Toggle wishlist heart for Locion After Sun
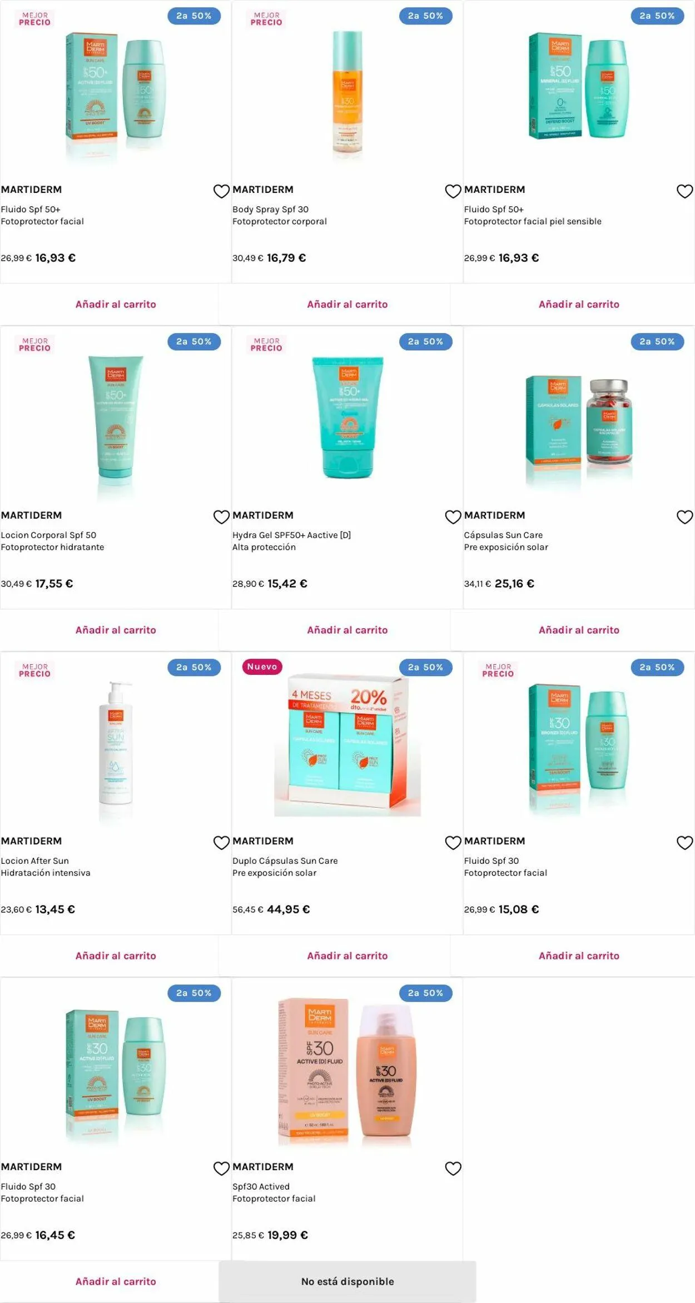The width and height of the screenshot is (695, 1303). click(x=221, y=843)
